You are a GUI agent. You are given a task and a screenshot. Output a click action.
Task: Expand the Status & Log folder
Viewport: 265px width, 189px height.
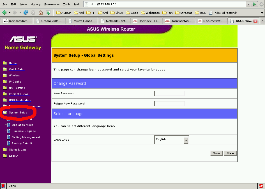tap(17, 150)
